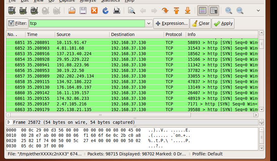Click the tcp filter input field
Image resolution: width=277 pixels, height=161 pixels.
[87, 24]
